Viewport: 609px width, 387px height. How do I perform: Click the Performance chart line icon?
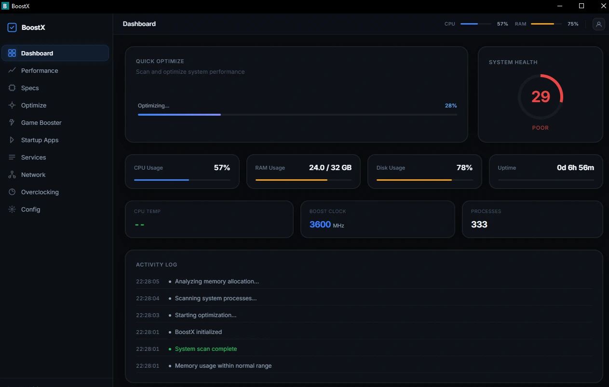click(12, 70)
